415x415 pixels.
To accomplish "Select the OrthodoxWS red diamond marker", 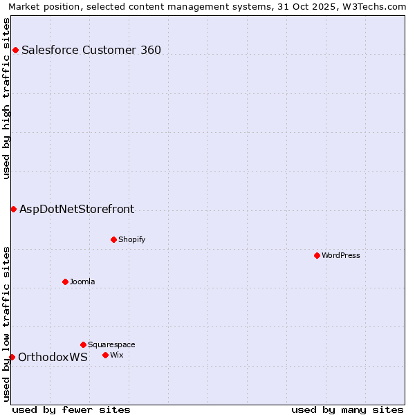I will click(12, 357).
